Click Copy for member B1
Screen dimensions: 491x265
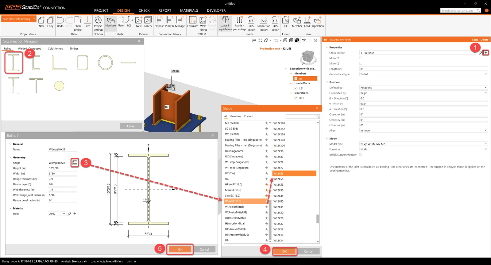click(475, 40)
